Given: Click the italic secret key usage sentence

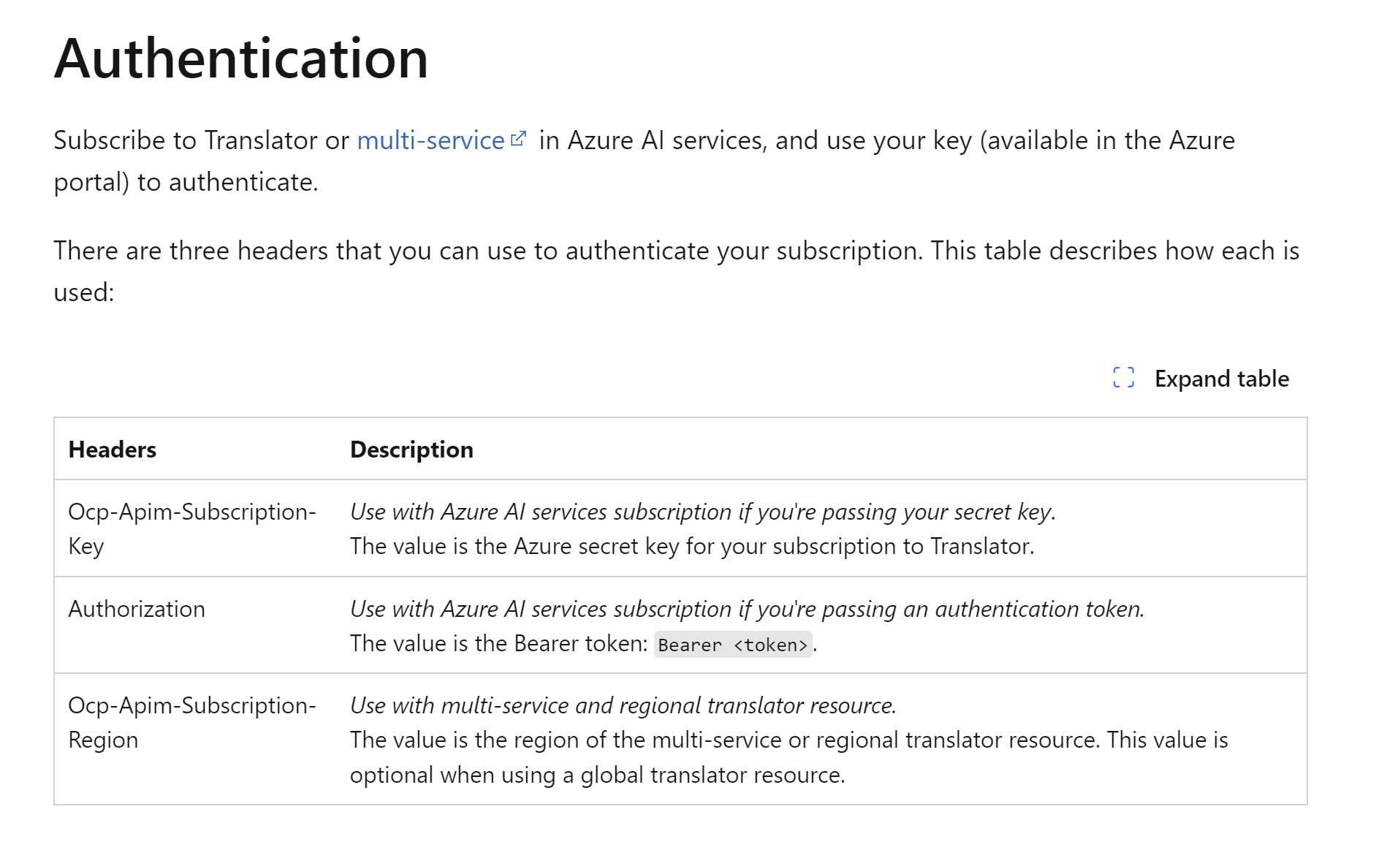Looking at the screenshot, I should click(x=703, y=512).
